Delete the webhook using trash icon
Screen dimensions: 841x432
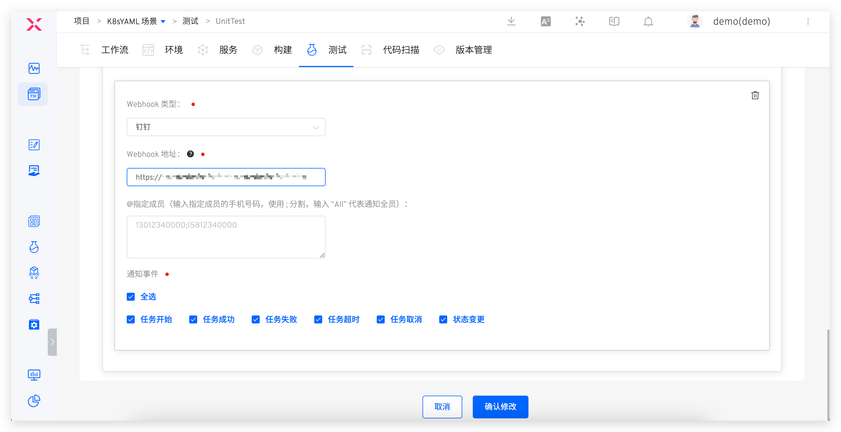point(755,95)
